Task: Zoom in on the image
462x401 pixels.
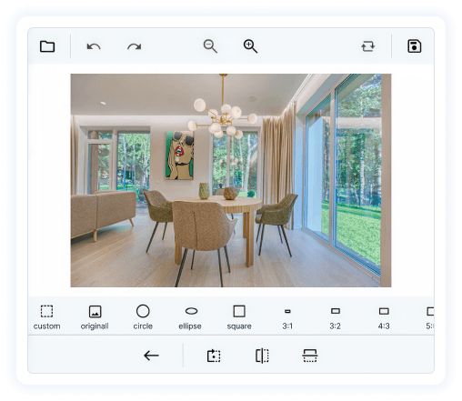Action: pos(250,46)
